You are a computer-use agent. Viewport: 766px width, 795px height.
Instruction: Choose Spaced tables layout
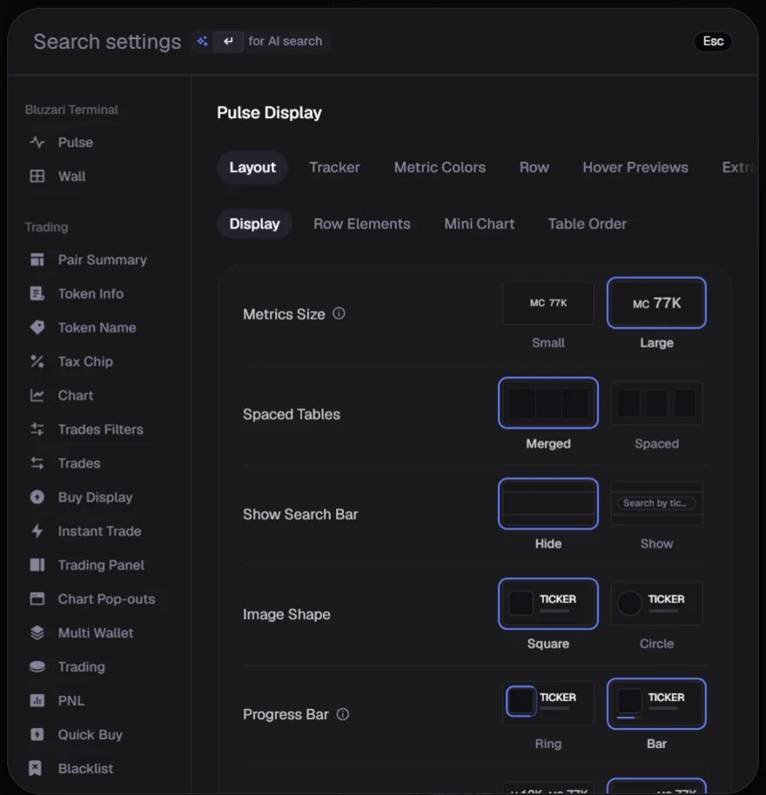pos(656,403)
